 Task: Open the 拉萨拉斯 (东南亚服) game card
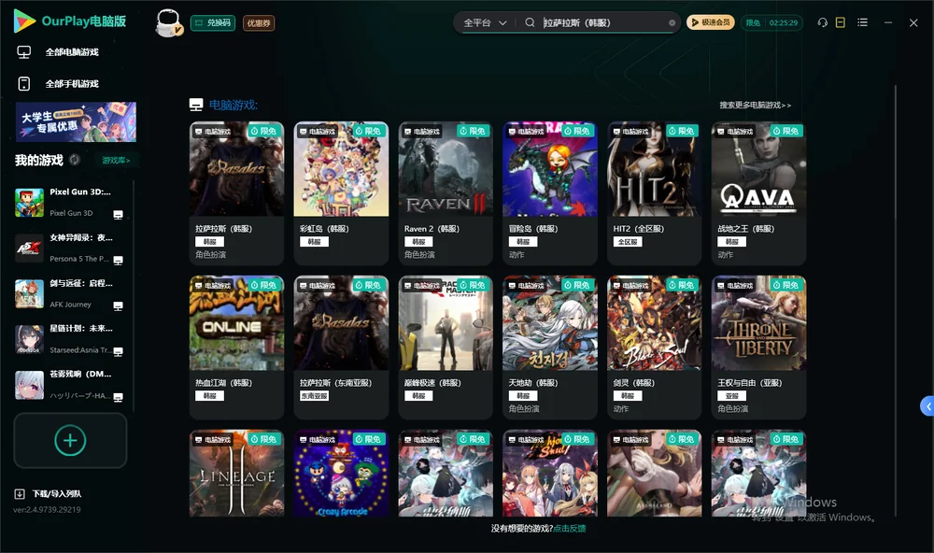341,347
